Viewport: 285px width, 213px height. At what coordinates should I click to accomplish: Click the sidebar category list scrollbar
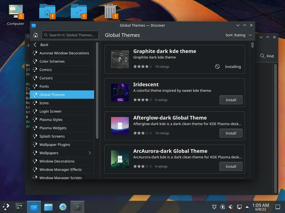[97, 90]
